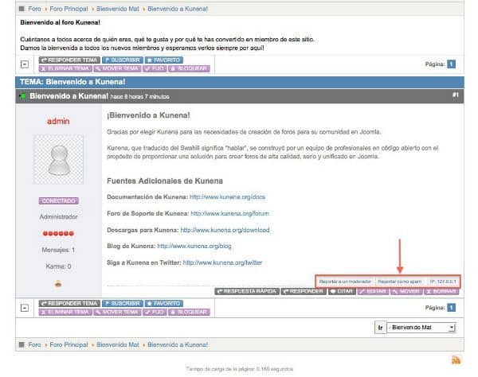
Task: Click Foro in the bottom breadcrumb
Action: (x=34, y=344)
